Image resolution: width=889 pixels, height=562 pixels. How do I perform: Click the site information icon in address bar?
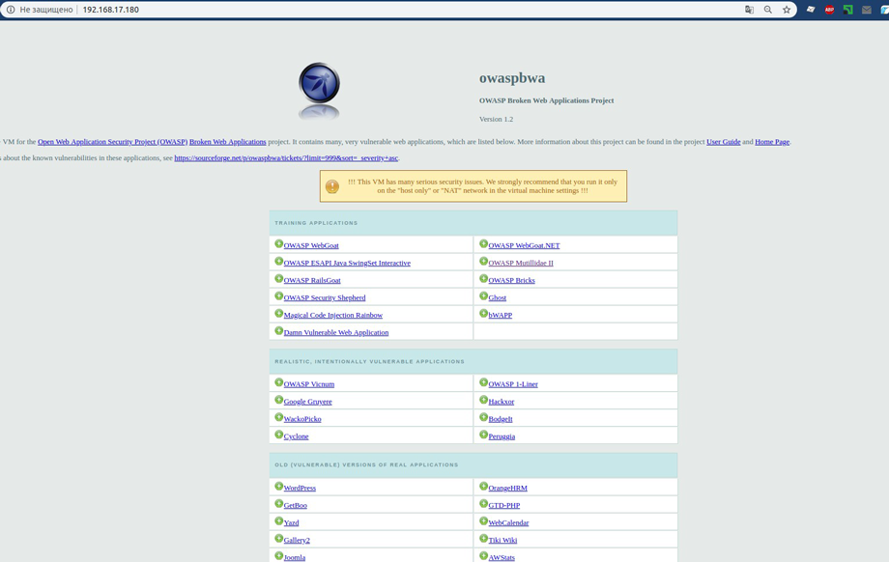click(x=11, y=10)
